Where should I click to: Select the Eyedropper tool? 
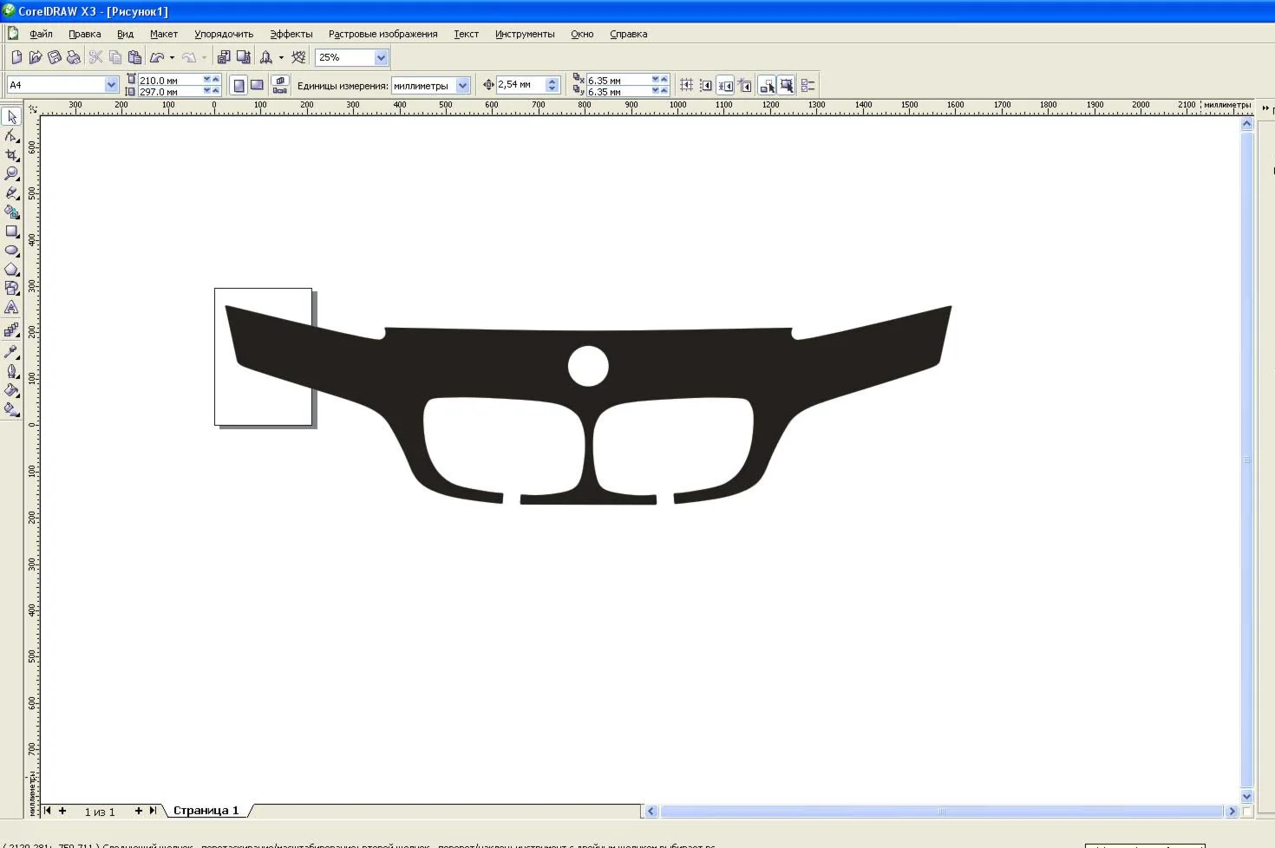(11, 351)
